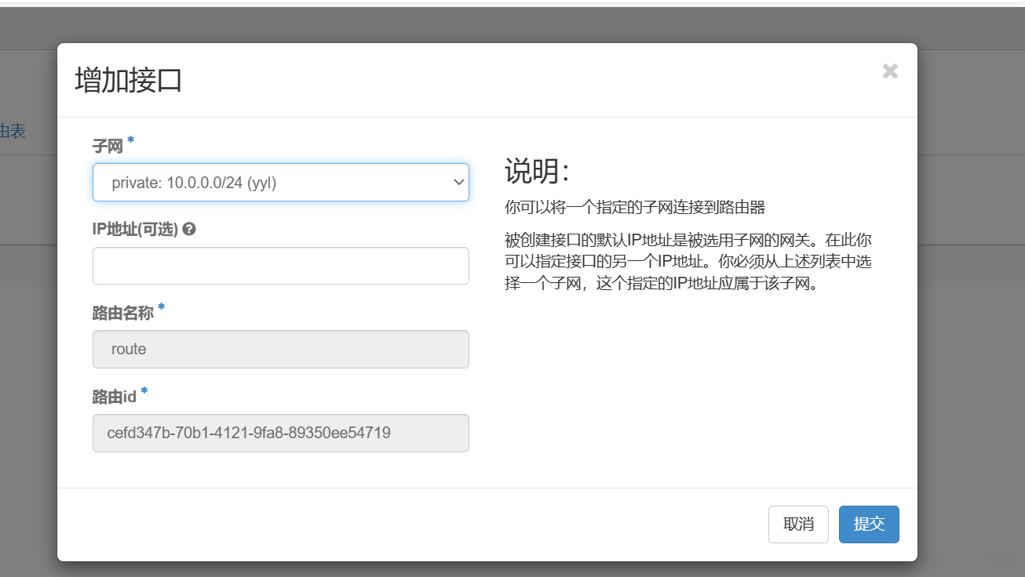Viewport: 1025px width, 577px height.
Task: Click the help icon beside IP地址(可选)
Action: point(189,230)
